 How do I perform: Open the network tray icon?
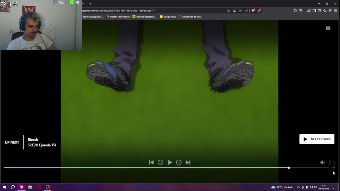click(311, 187)
